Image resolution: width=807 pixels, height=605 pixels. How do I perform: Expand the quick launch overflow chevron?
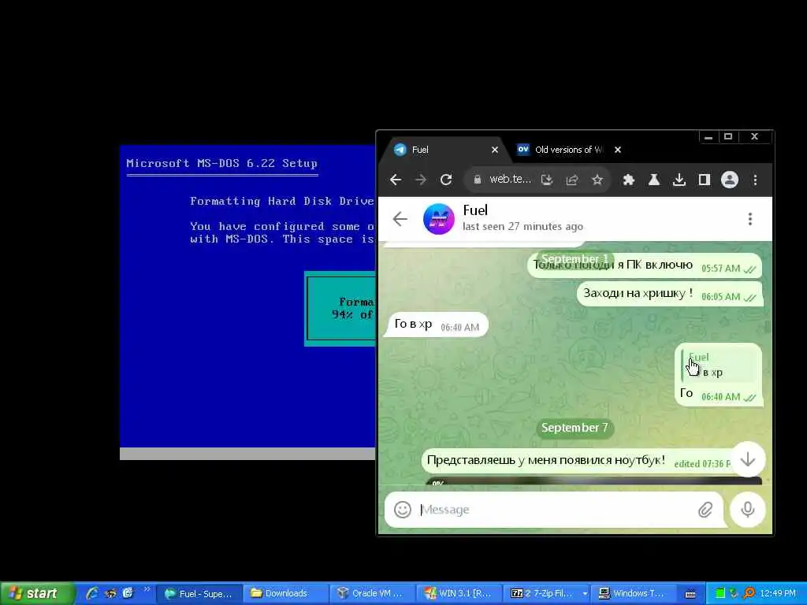[147, 589]
